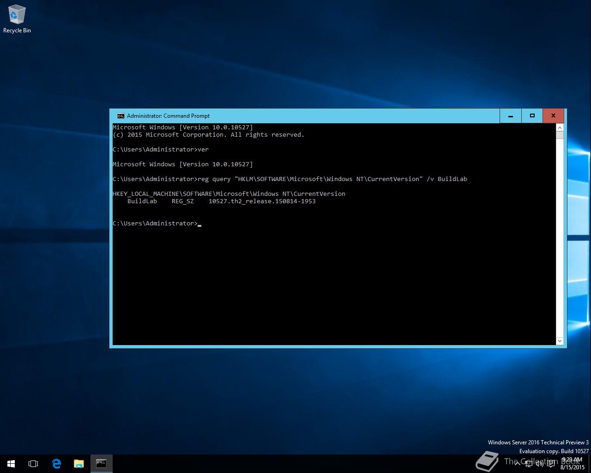Viewport: 591px width, 473px height.
Task: Click the HKEY_LOCAL_MACHINE registry path output line
Action: [x=229, y=194]
